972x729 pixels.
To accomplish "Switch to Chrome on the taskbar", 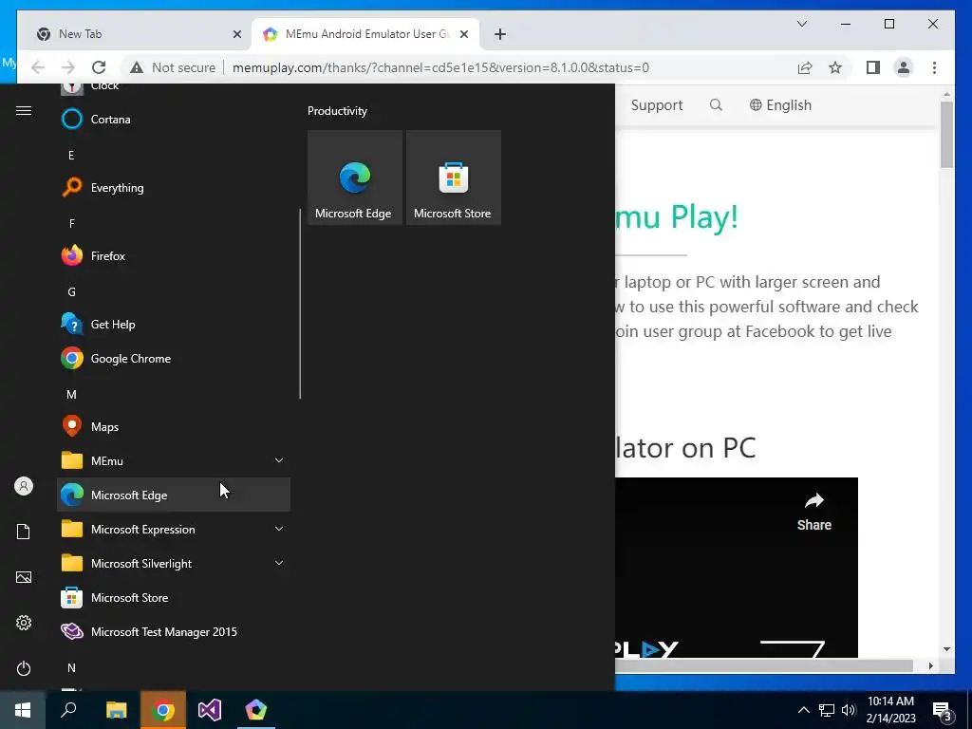I will coord(163,710).
